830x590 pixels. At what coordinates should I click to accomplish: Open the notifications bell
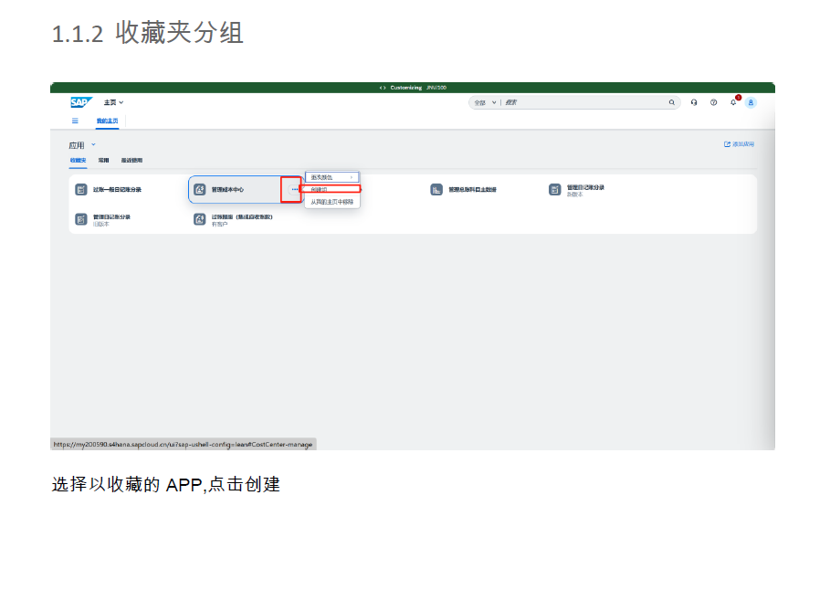click(732, 102)
